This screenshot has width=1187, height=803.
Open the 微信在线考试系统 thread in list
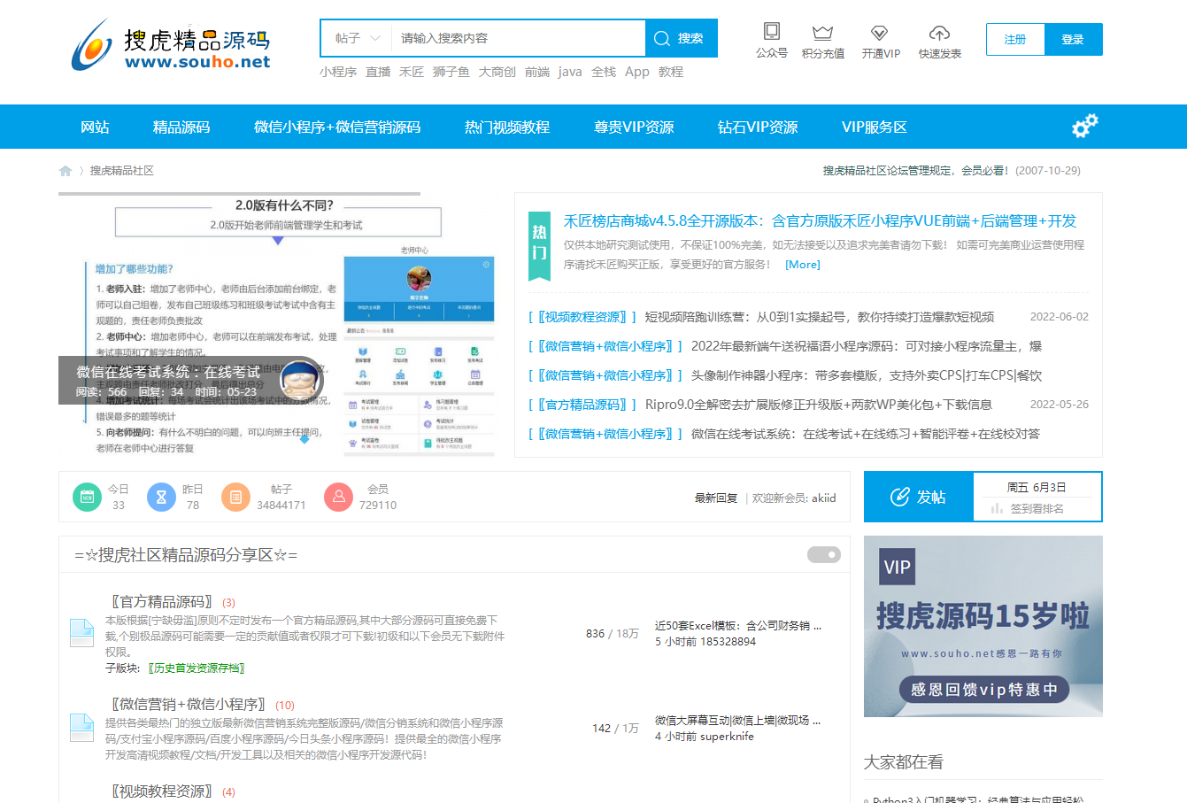[866, 434]
